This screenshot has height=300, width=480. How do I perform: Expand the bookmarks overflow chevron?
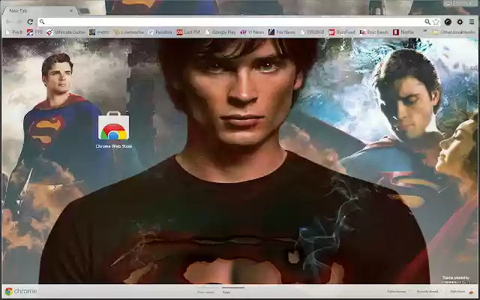pos(425,31)
